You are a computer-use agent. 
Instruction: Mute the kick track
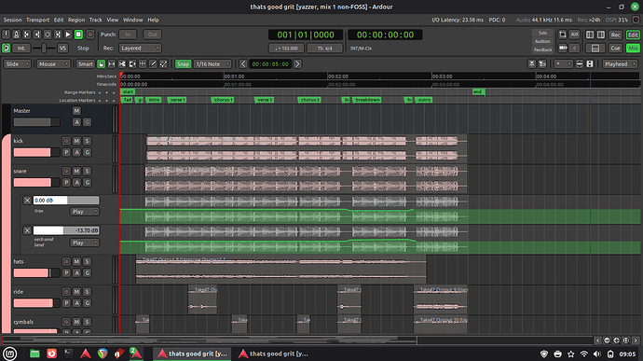pyautogui.click(x=76, y=141)
